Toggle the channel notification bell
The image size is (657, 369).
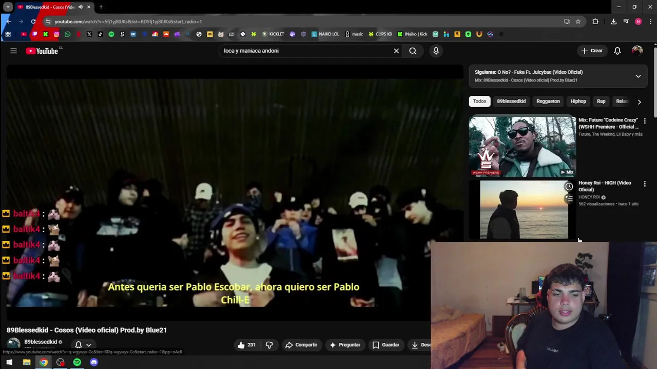[x=79, y=345]
